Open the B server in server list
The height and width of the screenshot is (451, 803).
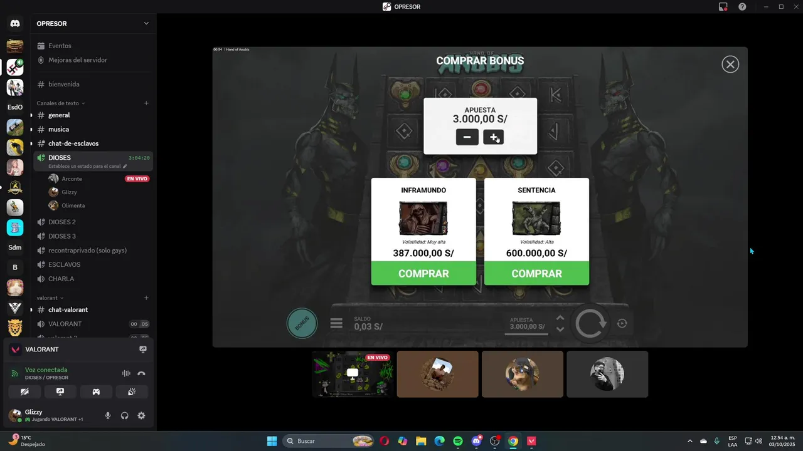15,267
